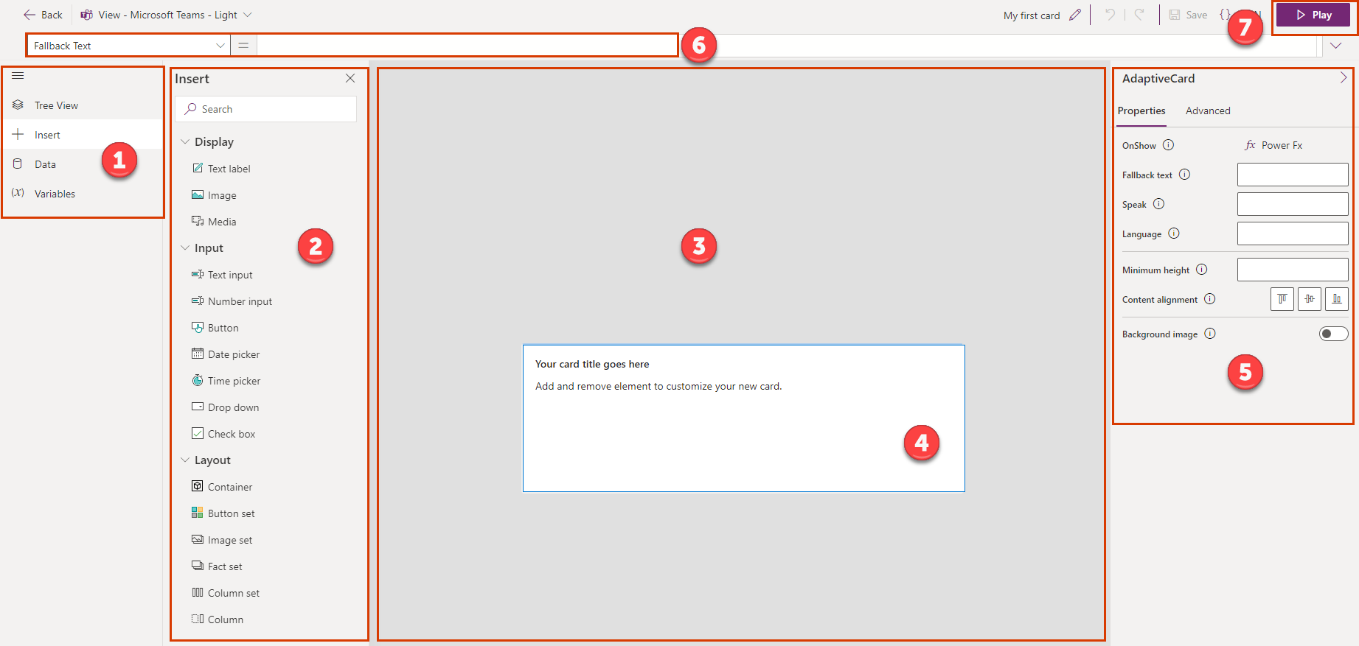
Task: Insert an Image set element
Action: point(223,540)
